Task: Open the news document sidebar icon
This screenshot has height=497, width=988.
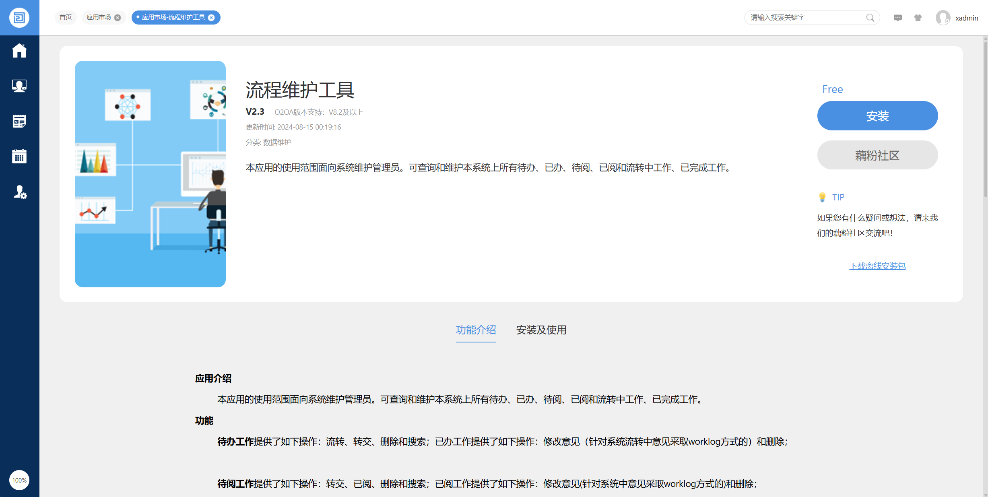Action: coord(19,121)
